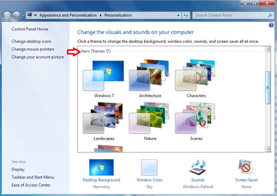This screenshot has width=277, height=196.
Task: Maximize the Personalization window
Action: point(254,3)
